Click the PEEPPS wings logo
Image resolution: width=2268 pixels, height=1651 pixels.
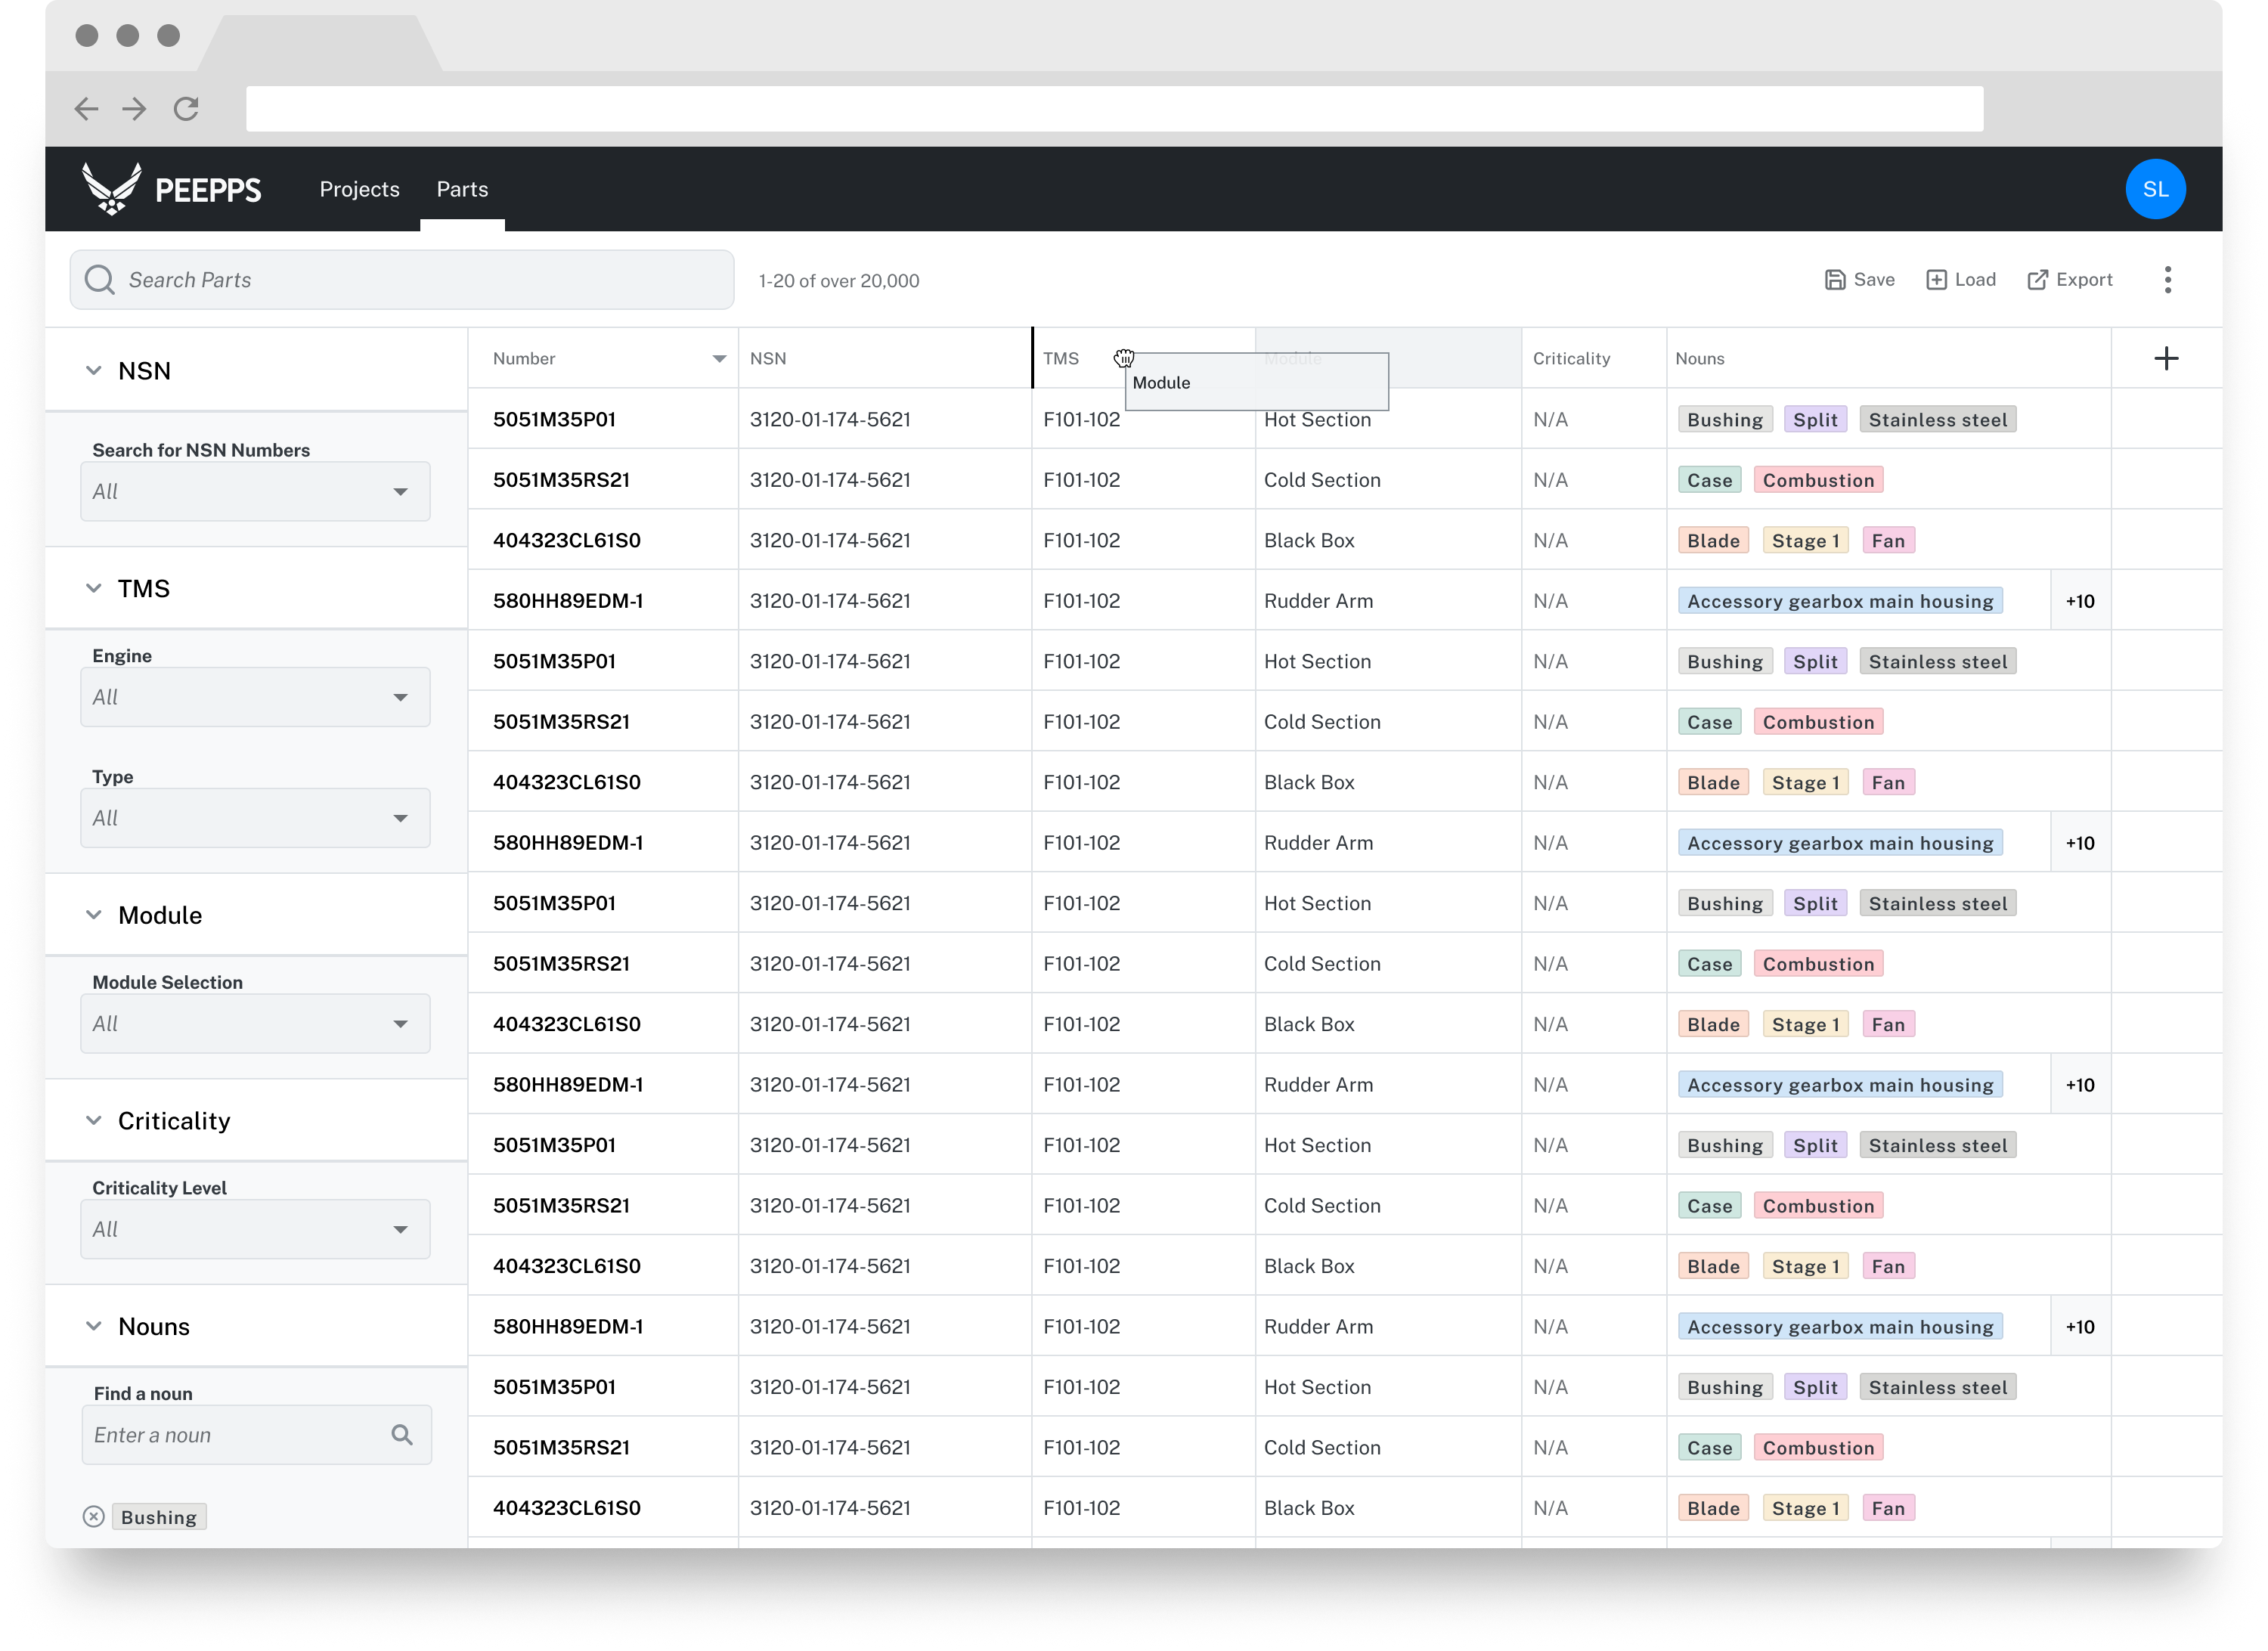click(111, 189)
